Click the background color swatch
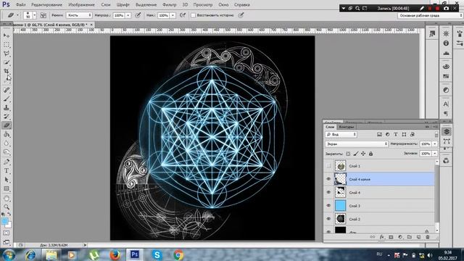Viewport: 464px width, 261px height. point(9,225)
